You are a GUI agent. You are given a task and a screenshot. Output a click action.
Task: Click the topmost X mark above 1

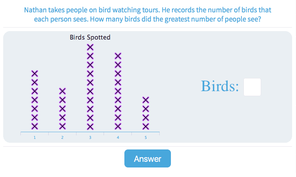click(x=35, y=73)
